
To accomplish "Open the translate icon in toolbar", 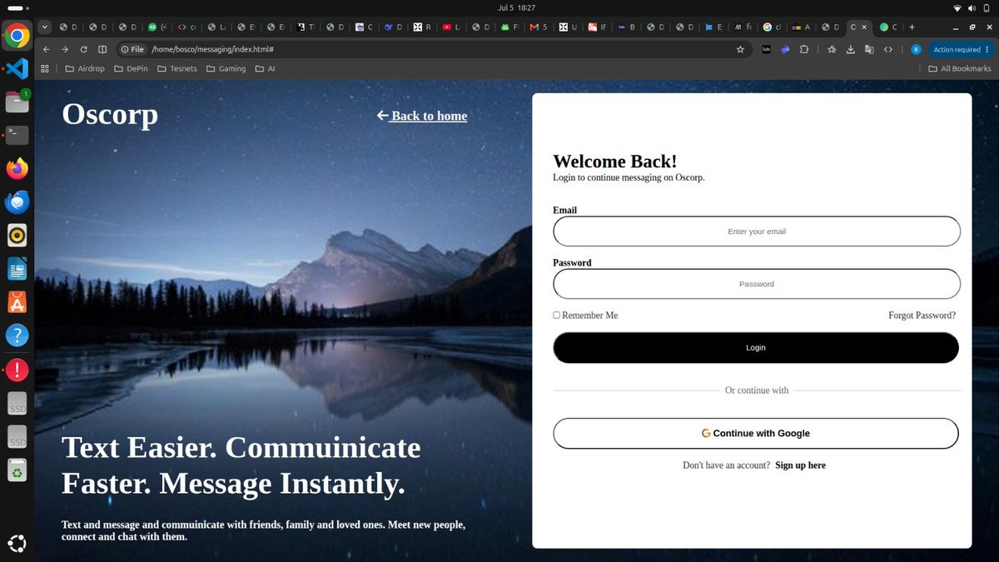I will (x=869, y=49).
